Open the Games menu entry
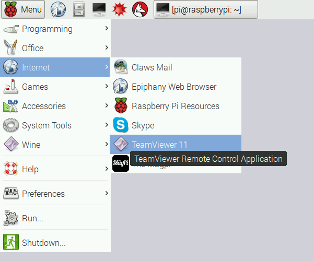 (x=55, y=87)
